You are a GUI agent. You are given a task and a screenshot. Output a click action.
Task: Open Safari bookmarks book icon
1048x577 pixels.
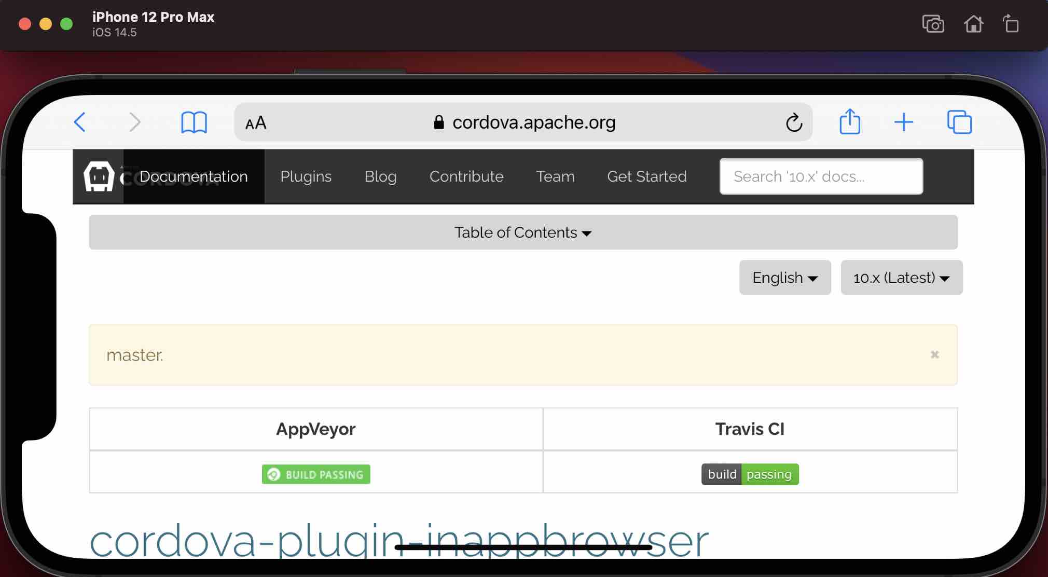(194, 123)
